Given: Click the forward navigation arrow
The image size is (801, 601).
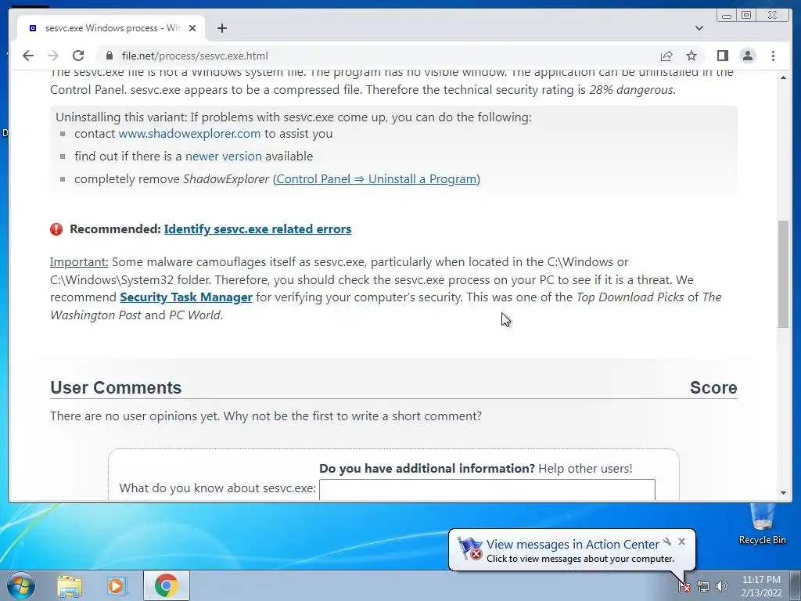Looking at the screenshot, I should [52, 56].
